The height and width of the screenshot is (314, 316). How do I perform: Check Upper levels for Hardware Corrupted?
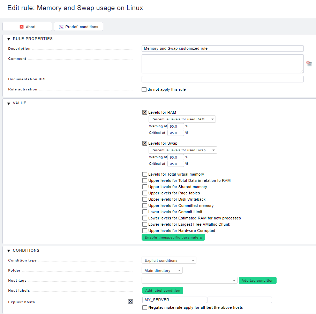144,231
